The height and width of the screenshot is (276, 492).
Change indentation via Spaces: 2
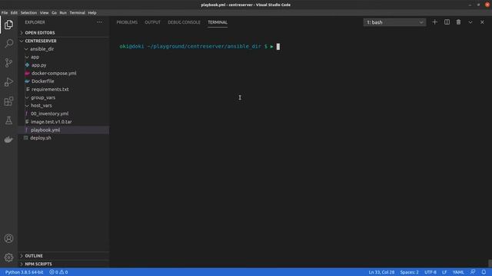(x=409, y=272)
